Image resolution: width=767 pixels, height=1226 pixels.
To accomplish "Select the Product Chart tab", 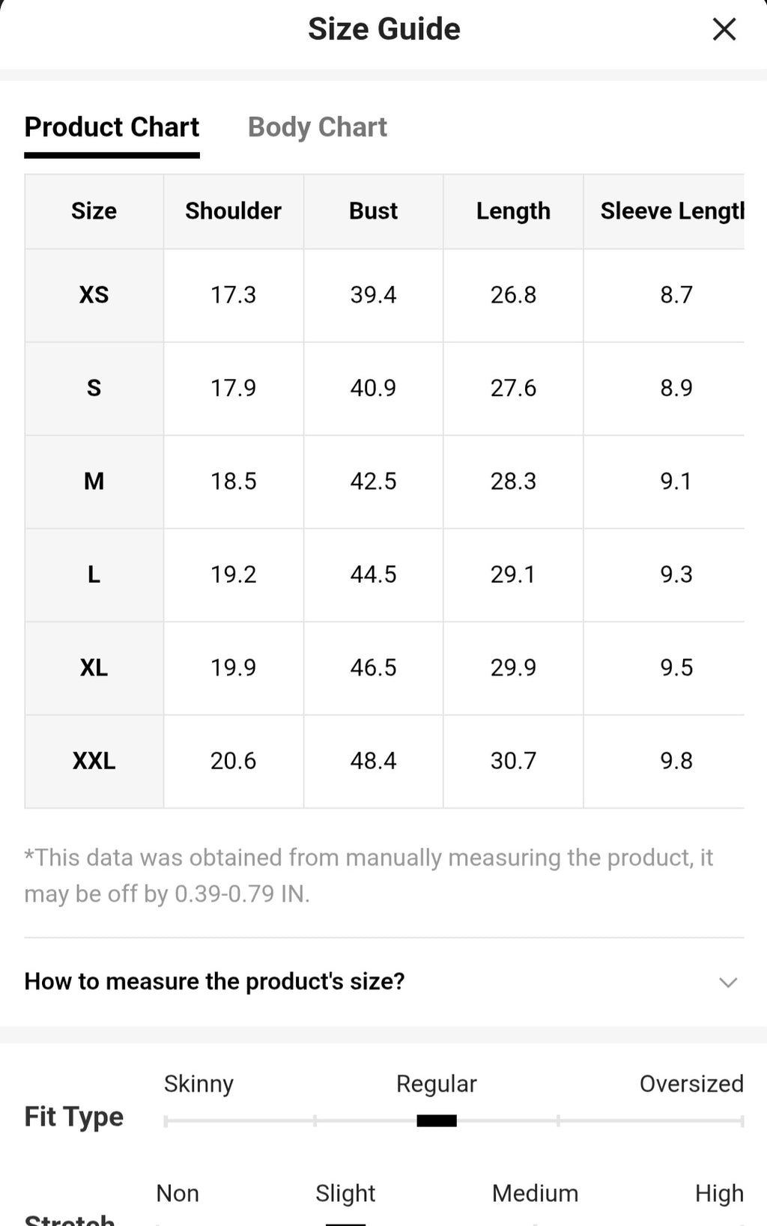I will (x=112, y=127).
